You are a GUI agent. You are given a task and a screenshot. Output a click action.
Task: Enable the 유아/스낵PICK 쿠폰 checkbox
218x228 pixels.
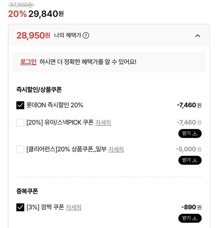coord(20,122)
